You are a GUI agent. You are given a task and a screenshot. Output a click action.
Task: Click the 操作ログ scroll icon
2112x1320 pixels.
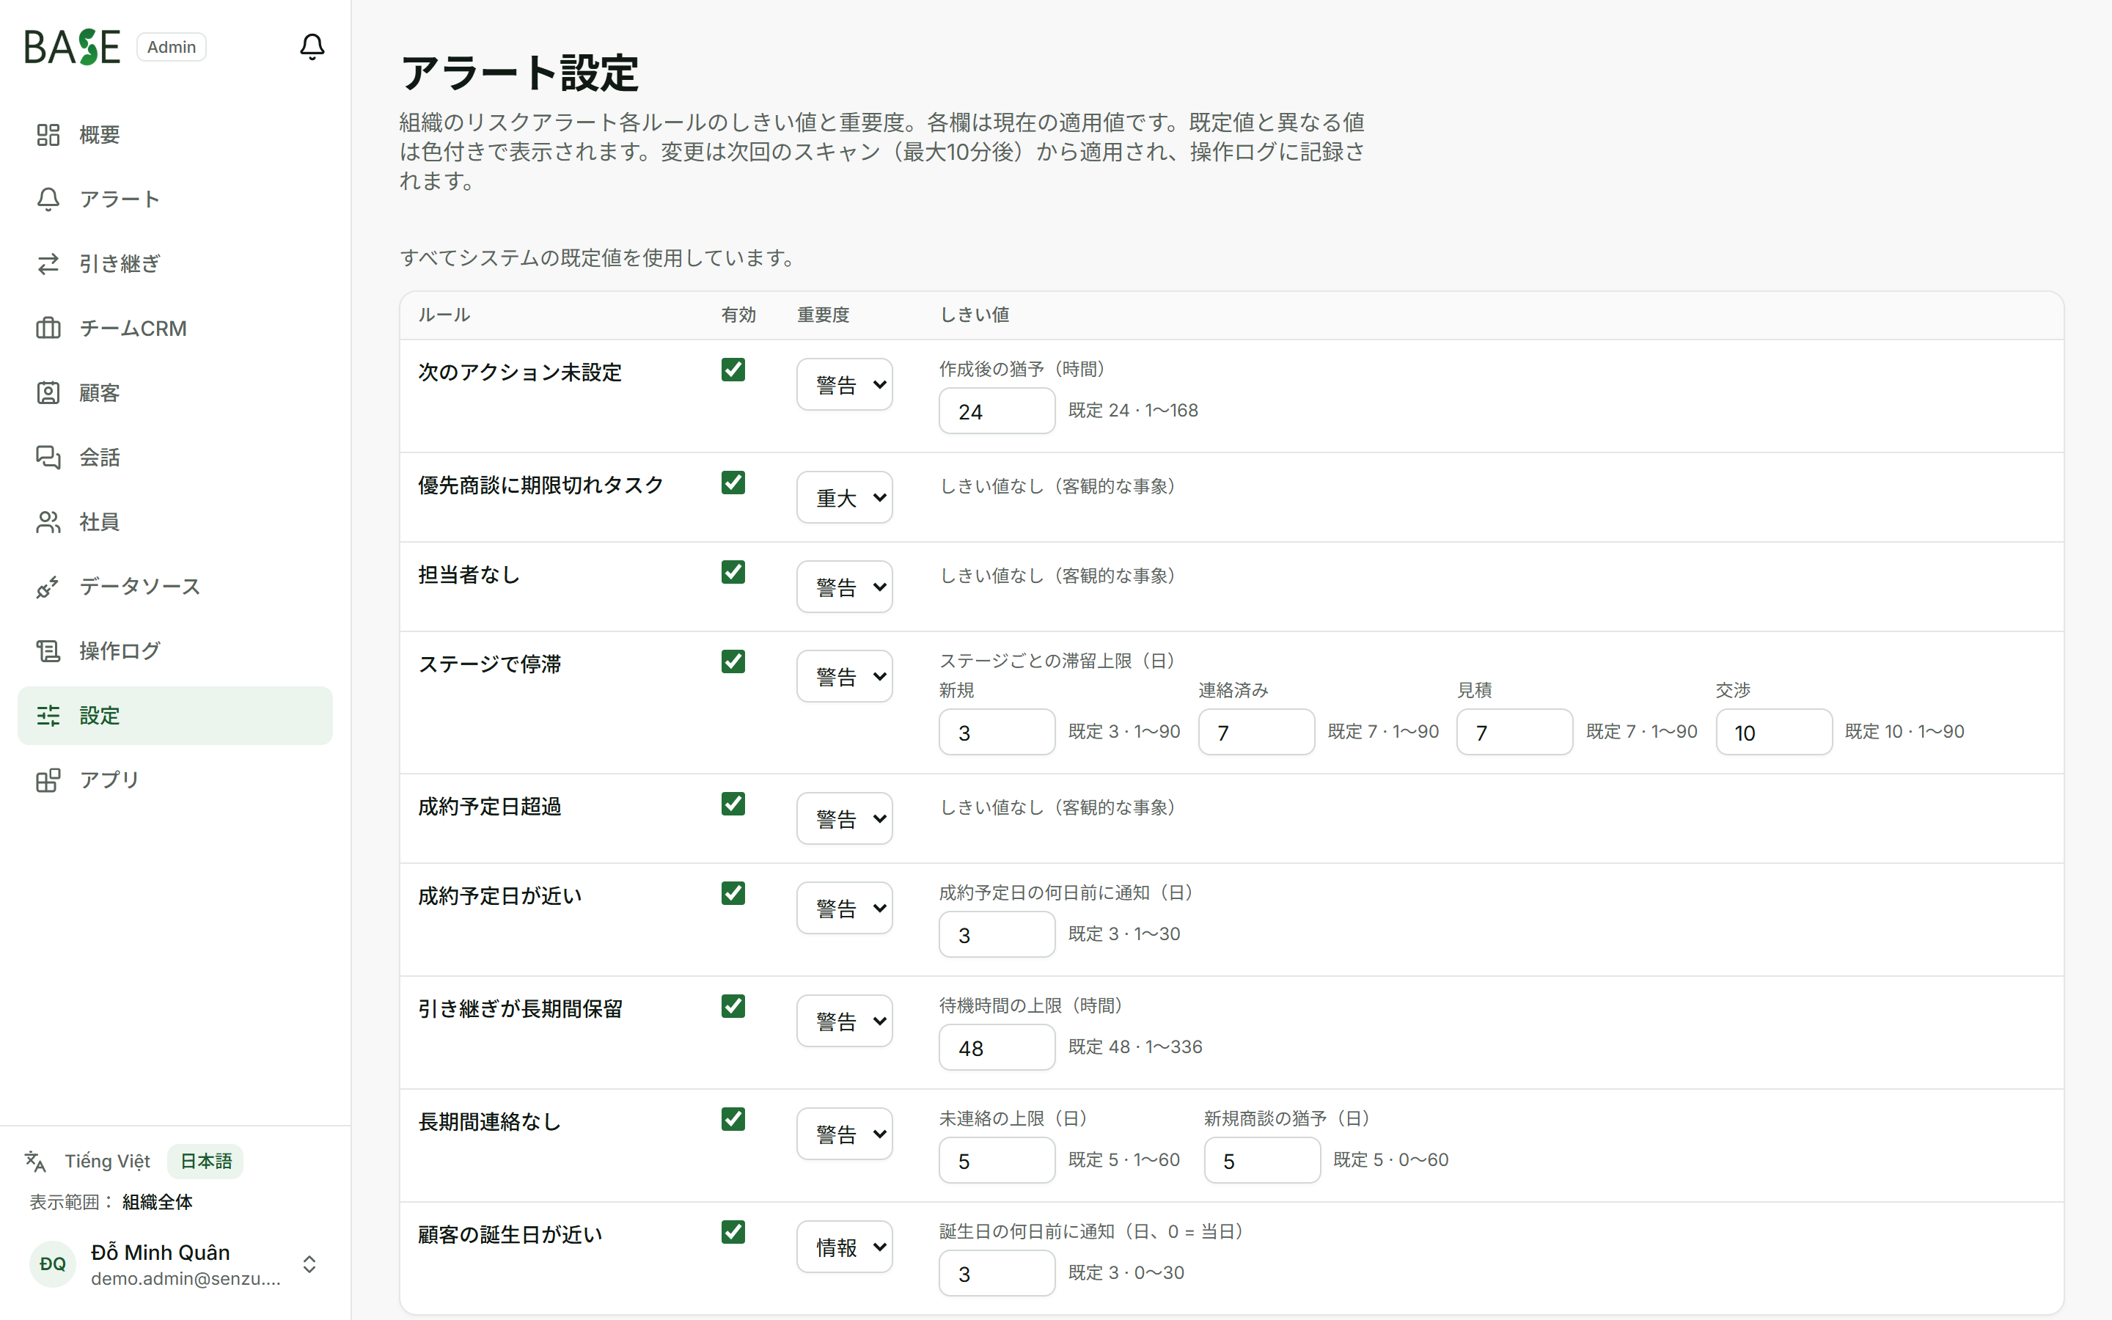(x=48, y=651)
